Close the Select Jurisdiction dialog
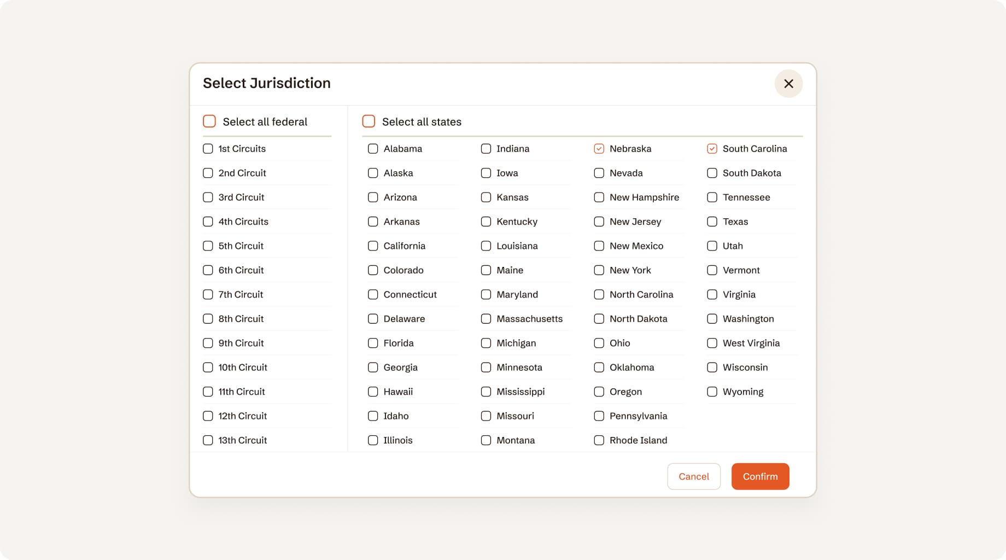Screen dimensions: 1006x560 [x=788, y=84]
